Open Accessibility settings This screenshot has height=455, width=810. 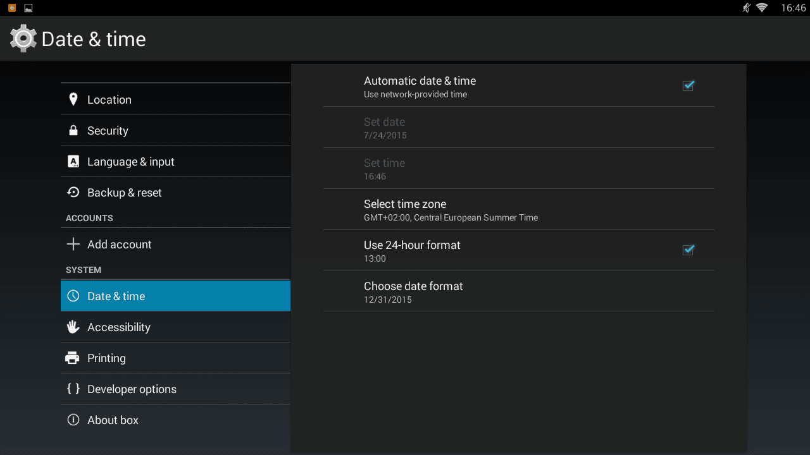(175, 327)
